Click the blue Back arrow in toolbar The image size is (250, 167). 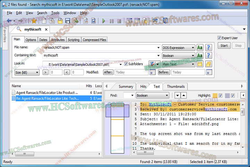click(x=9, y=21)
